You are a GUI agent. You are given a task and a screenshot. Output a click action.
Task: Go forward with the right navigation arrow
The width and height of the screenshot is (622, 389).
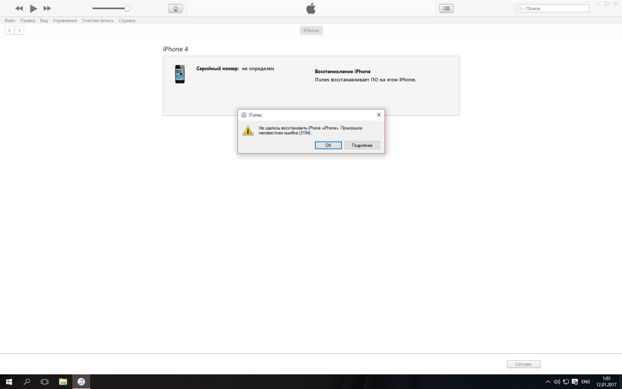[19, 30]
